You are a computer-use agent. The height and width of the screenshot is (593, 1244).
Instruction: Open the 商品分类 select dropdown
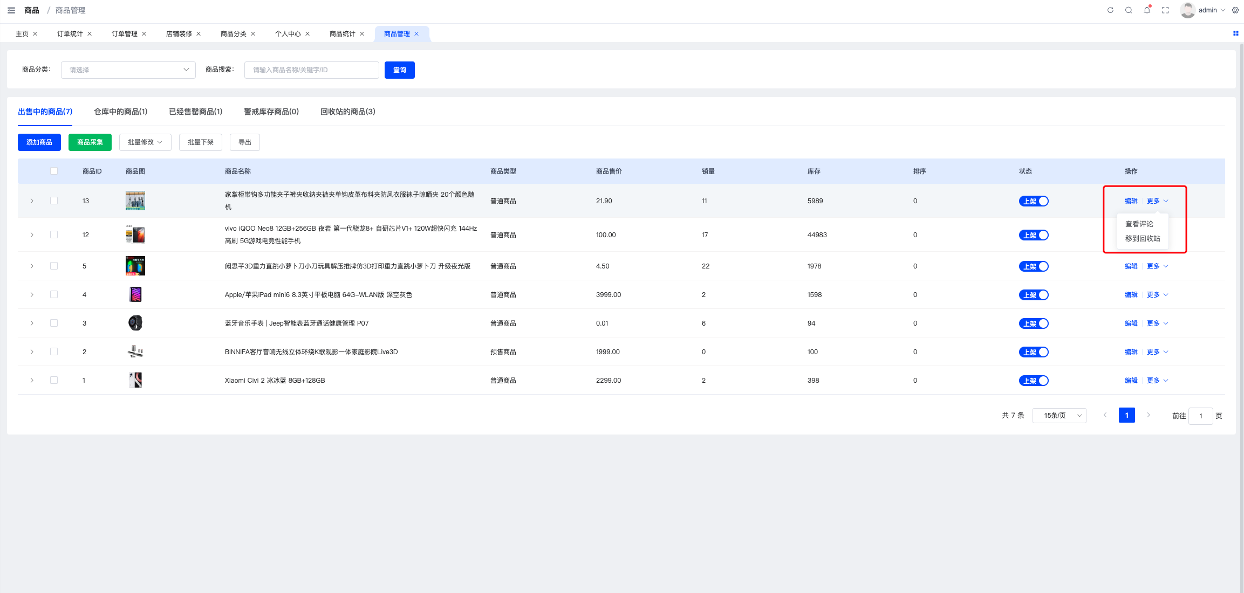[x=128, y=70]
